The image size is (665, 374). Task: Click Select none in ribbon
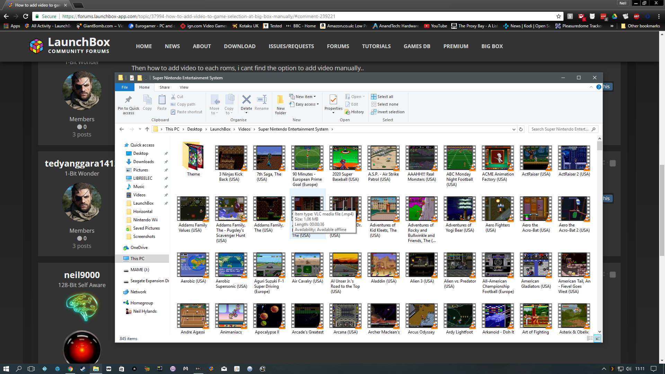point(384,104)
